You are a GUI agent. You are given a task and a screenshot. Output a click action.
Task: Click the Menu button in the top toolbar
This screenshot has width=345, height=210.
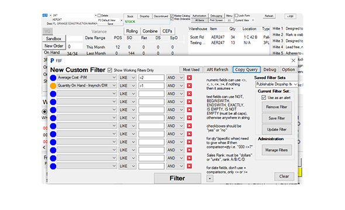[229, 16]
